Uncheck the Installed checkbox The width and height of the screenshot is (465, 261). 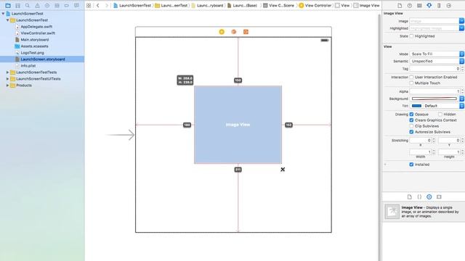click(x=411, y=165)
